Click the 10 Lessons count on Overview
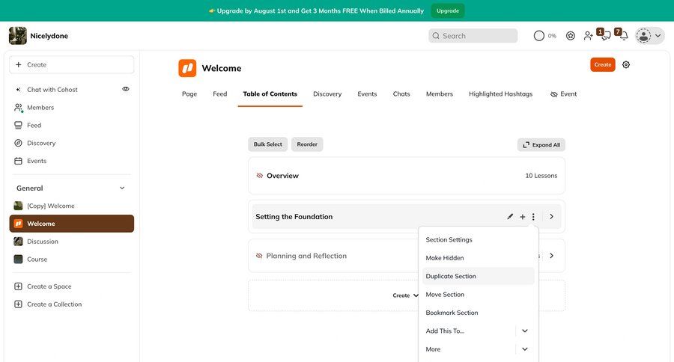Screen dimensions: 674x362 click(x=541, y=176)
